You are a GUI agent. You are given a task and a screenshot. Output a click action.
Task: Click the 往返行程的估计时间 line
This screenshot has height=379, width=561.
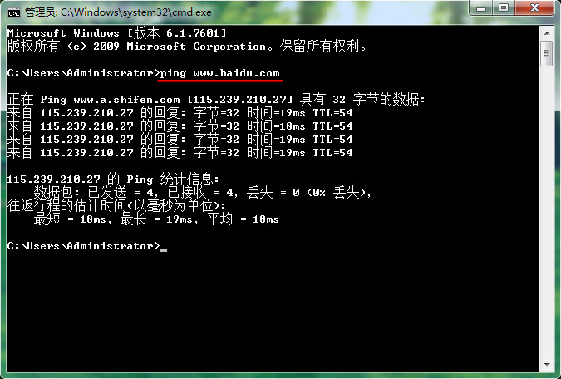point(116,206)
